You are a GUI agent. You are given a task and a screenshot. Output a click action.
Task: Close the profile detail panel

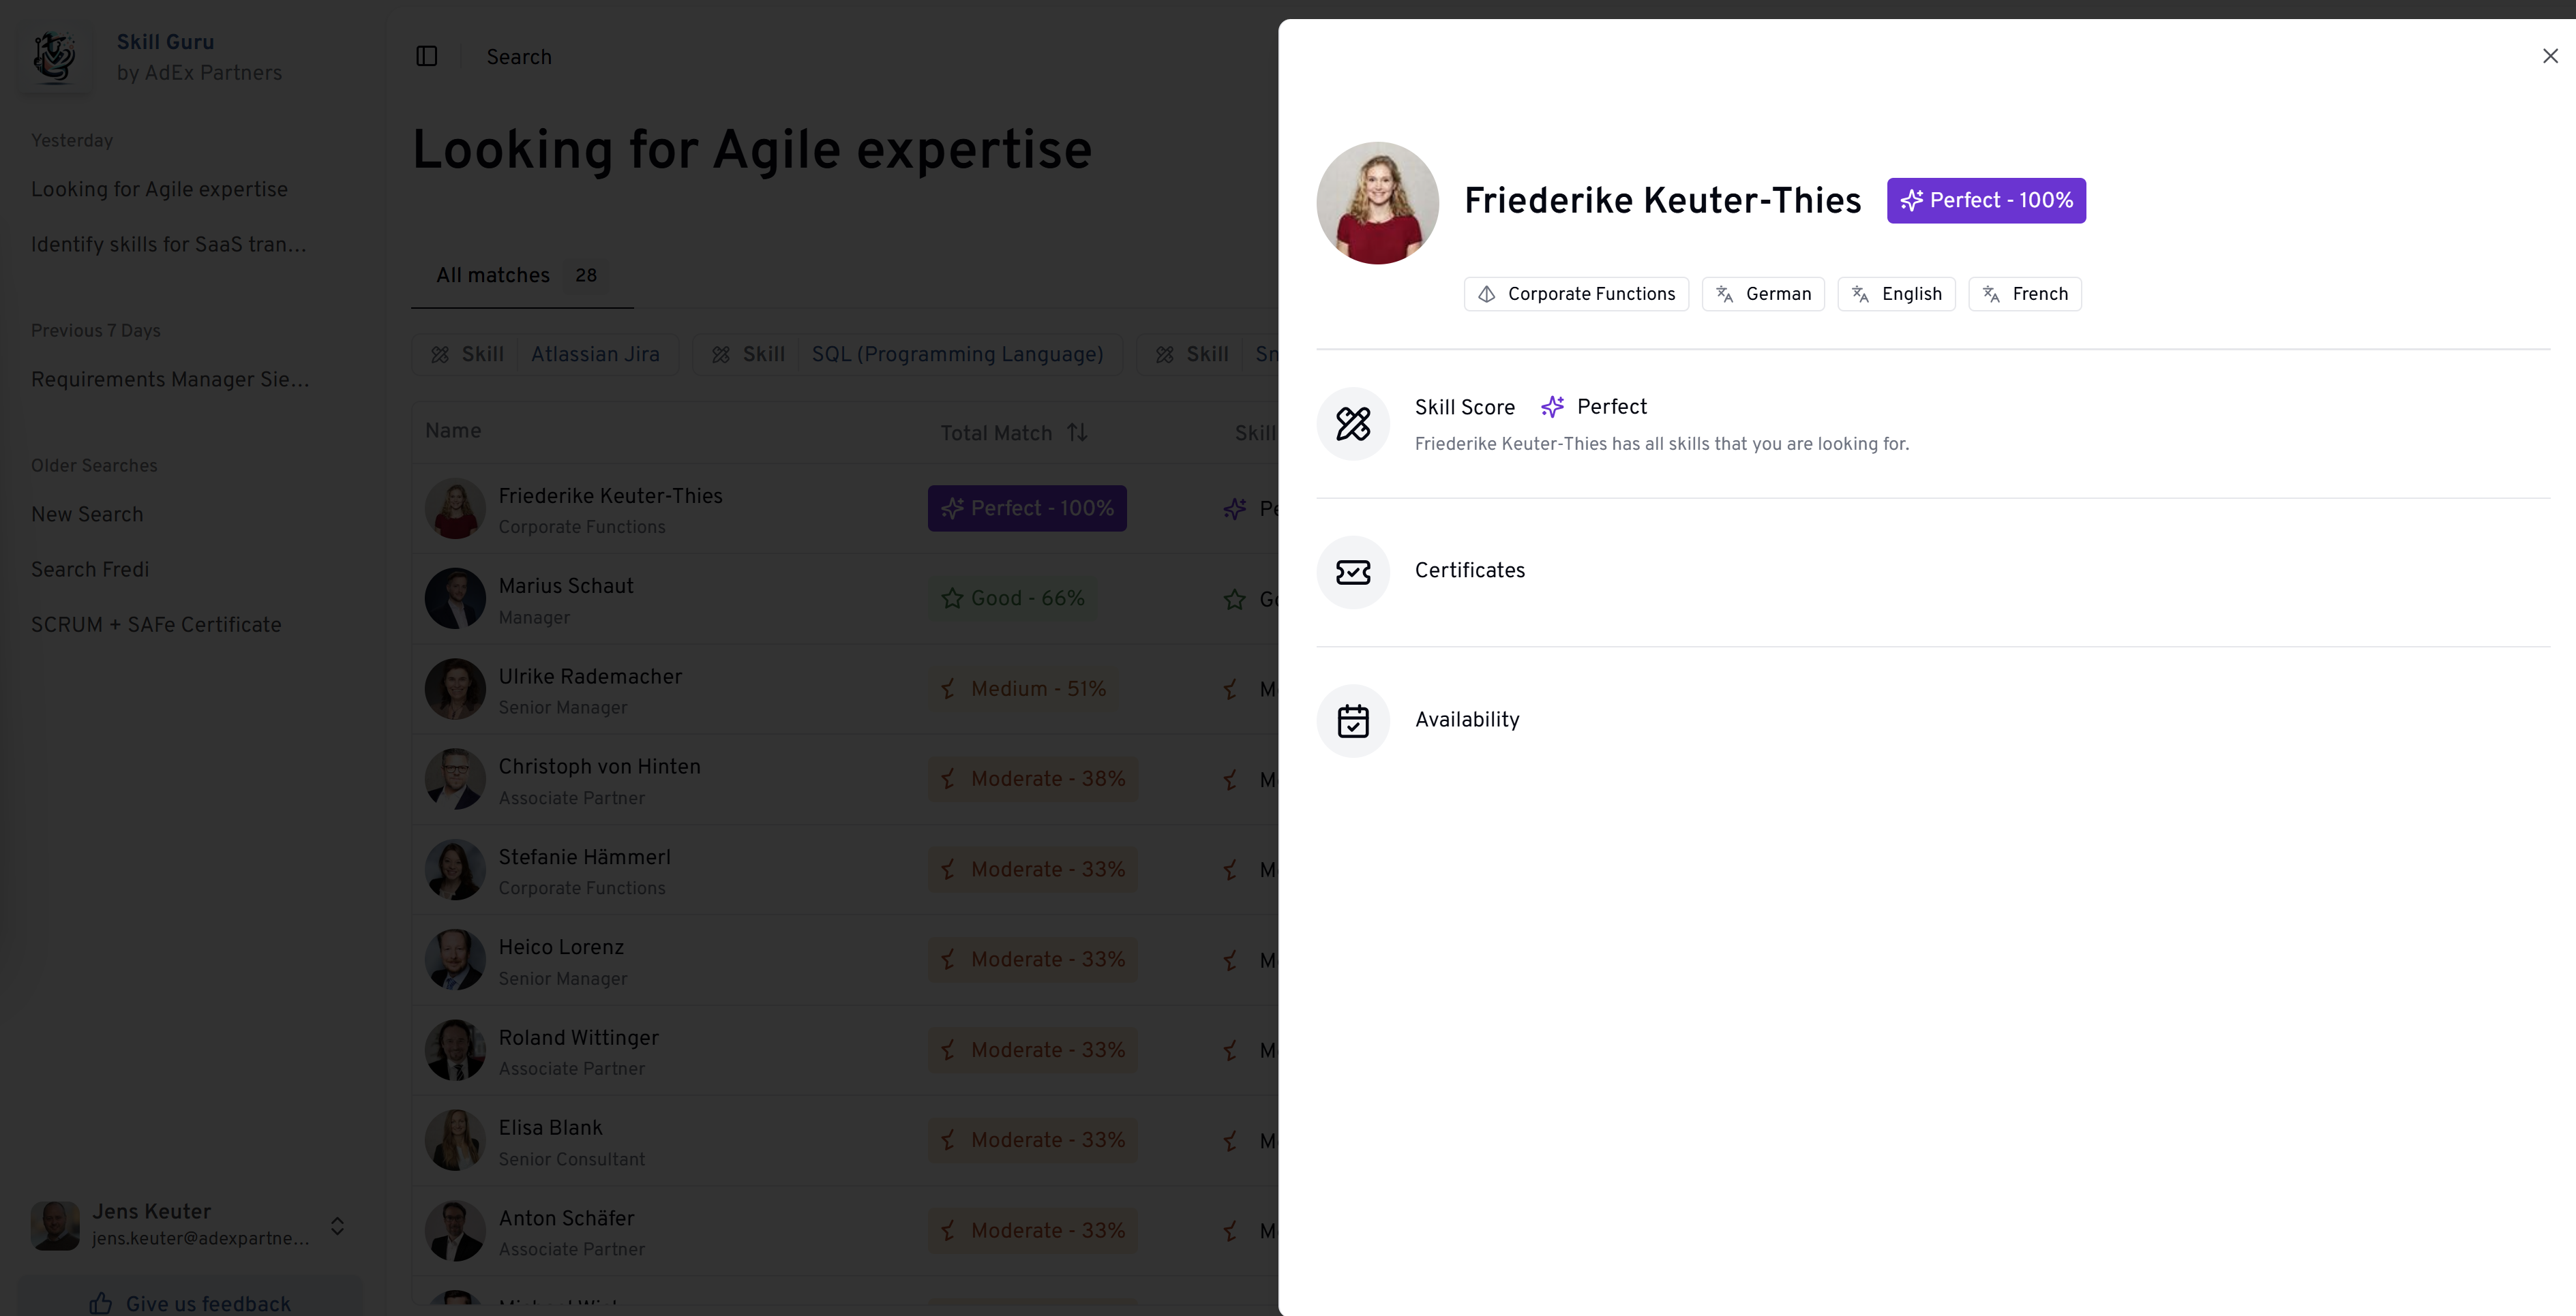point(2549,56)
